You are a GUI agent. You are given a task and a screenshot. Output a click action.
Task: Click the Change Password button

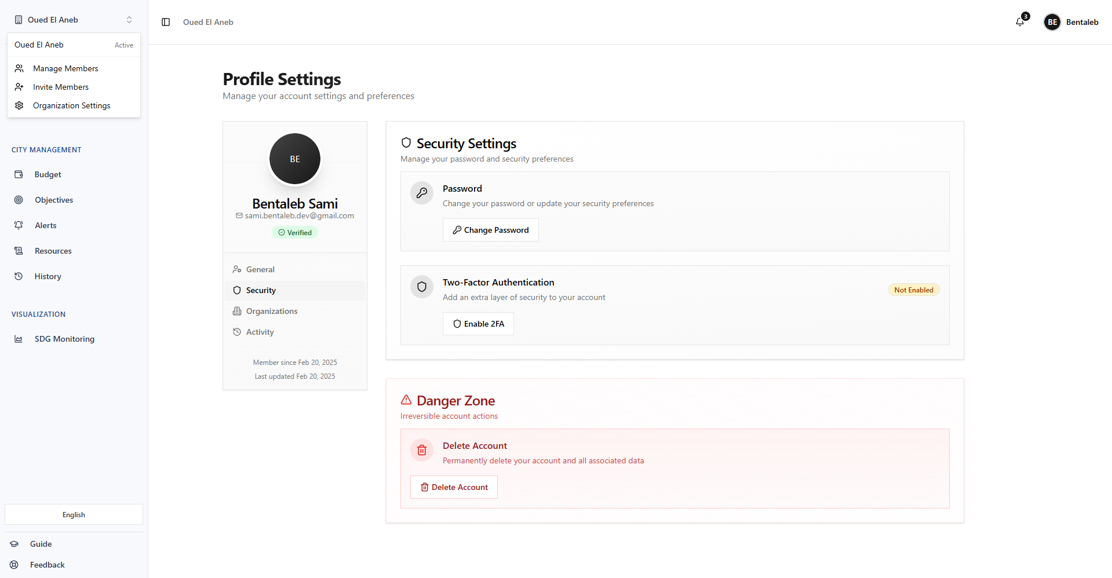coord(490,229)
